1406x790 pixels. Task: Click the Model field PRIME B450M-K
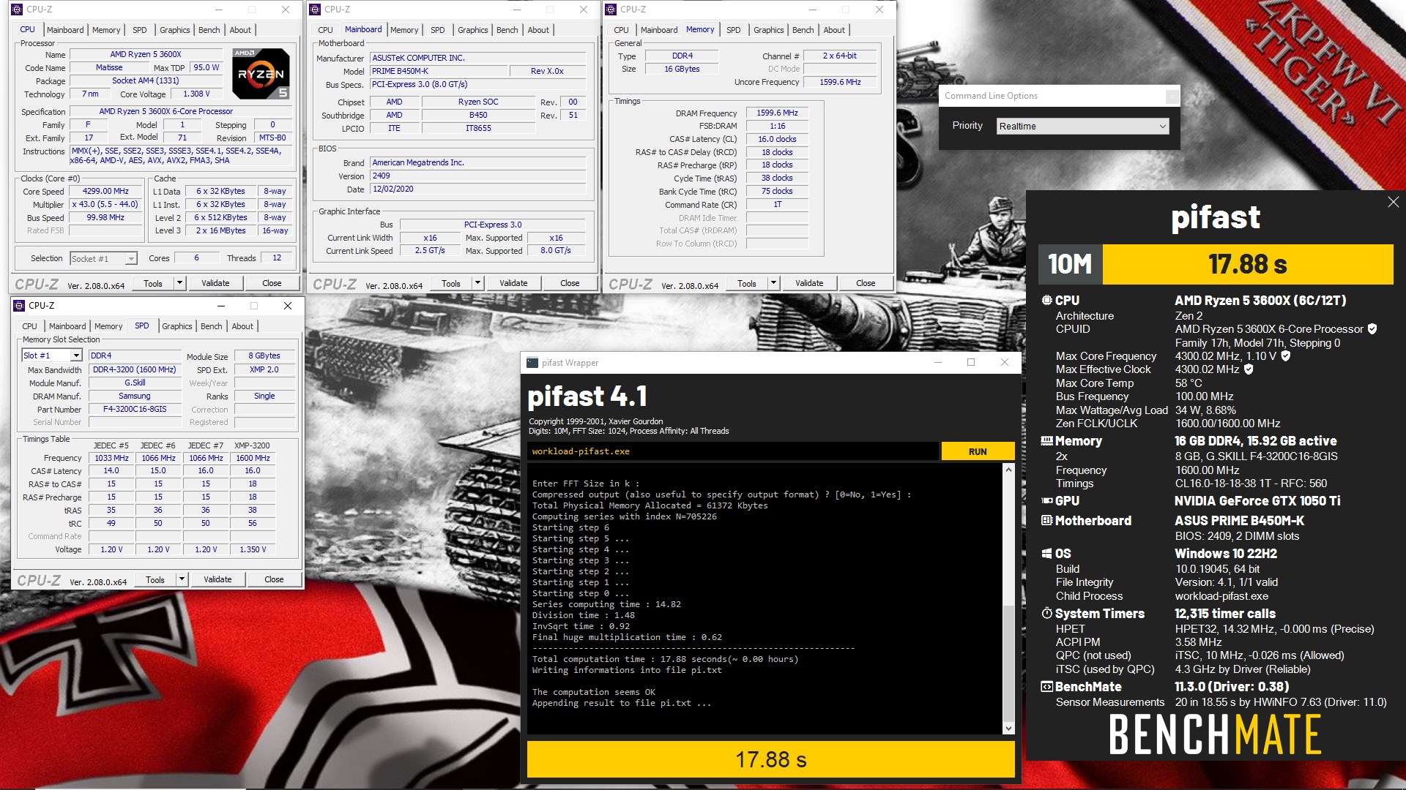tap(439, 71)
